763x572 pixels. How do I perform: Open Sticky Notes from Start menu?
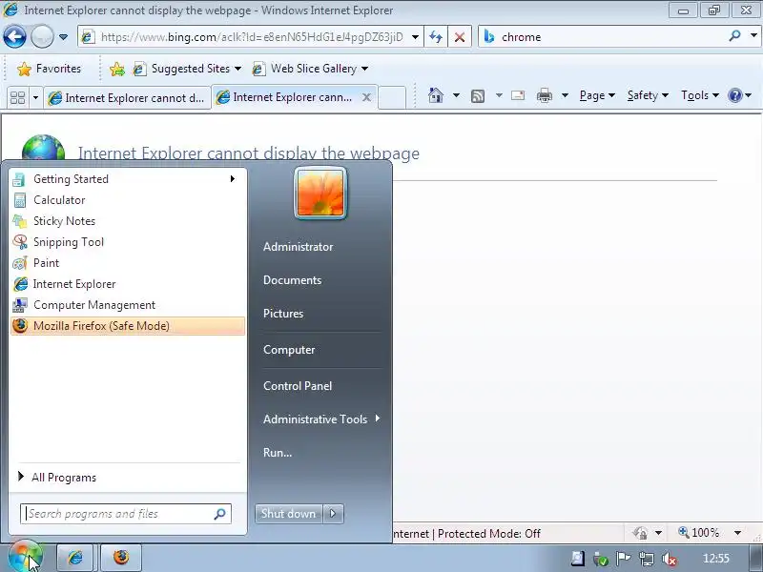click(127, 221)
